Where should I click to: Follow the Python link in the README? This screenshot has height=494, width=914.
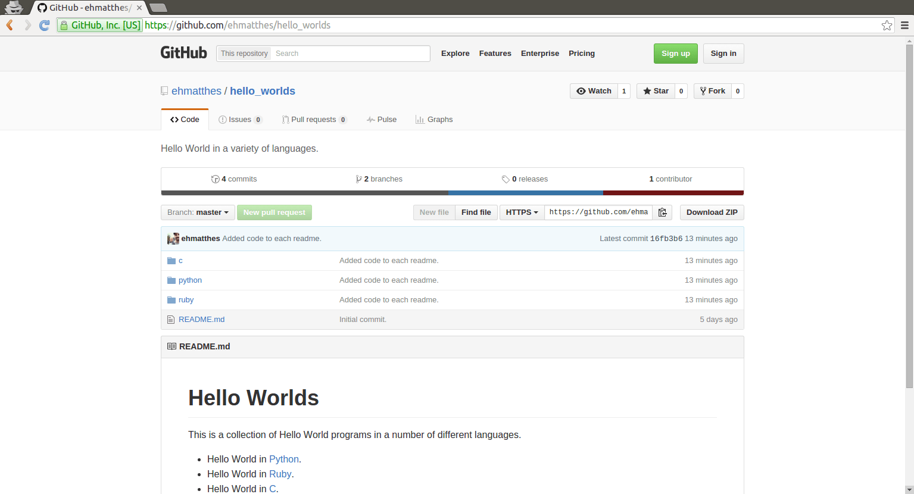pyautogui.click(x=284, y=459)
